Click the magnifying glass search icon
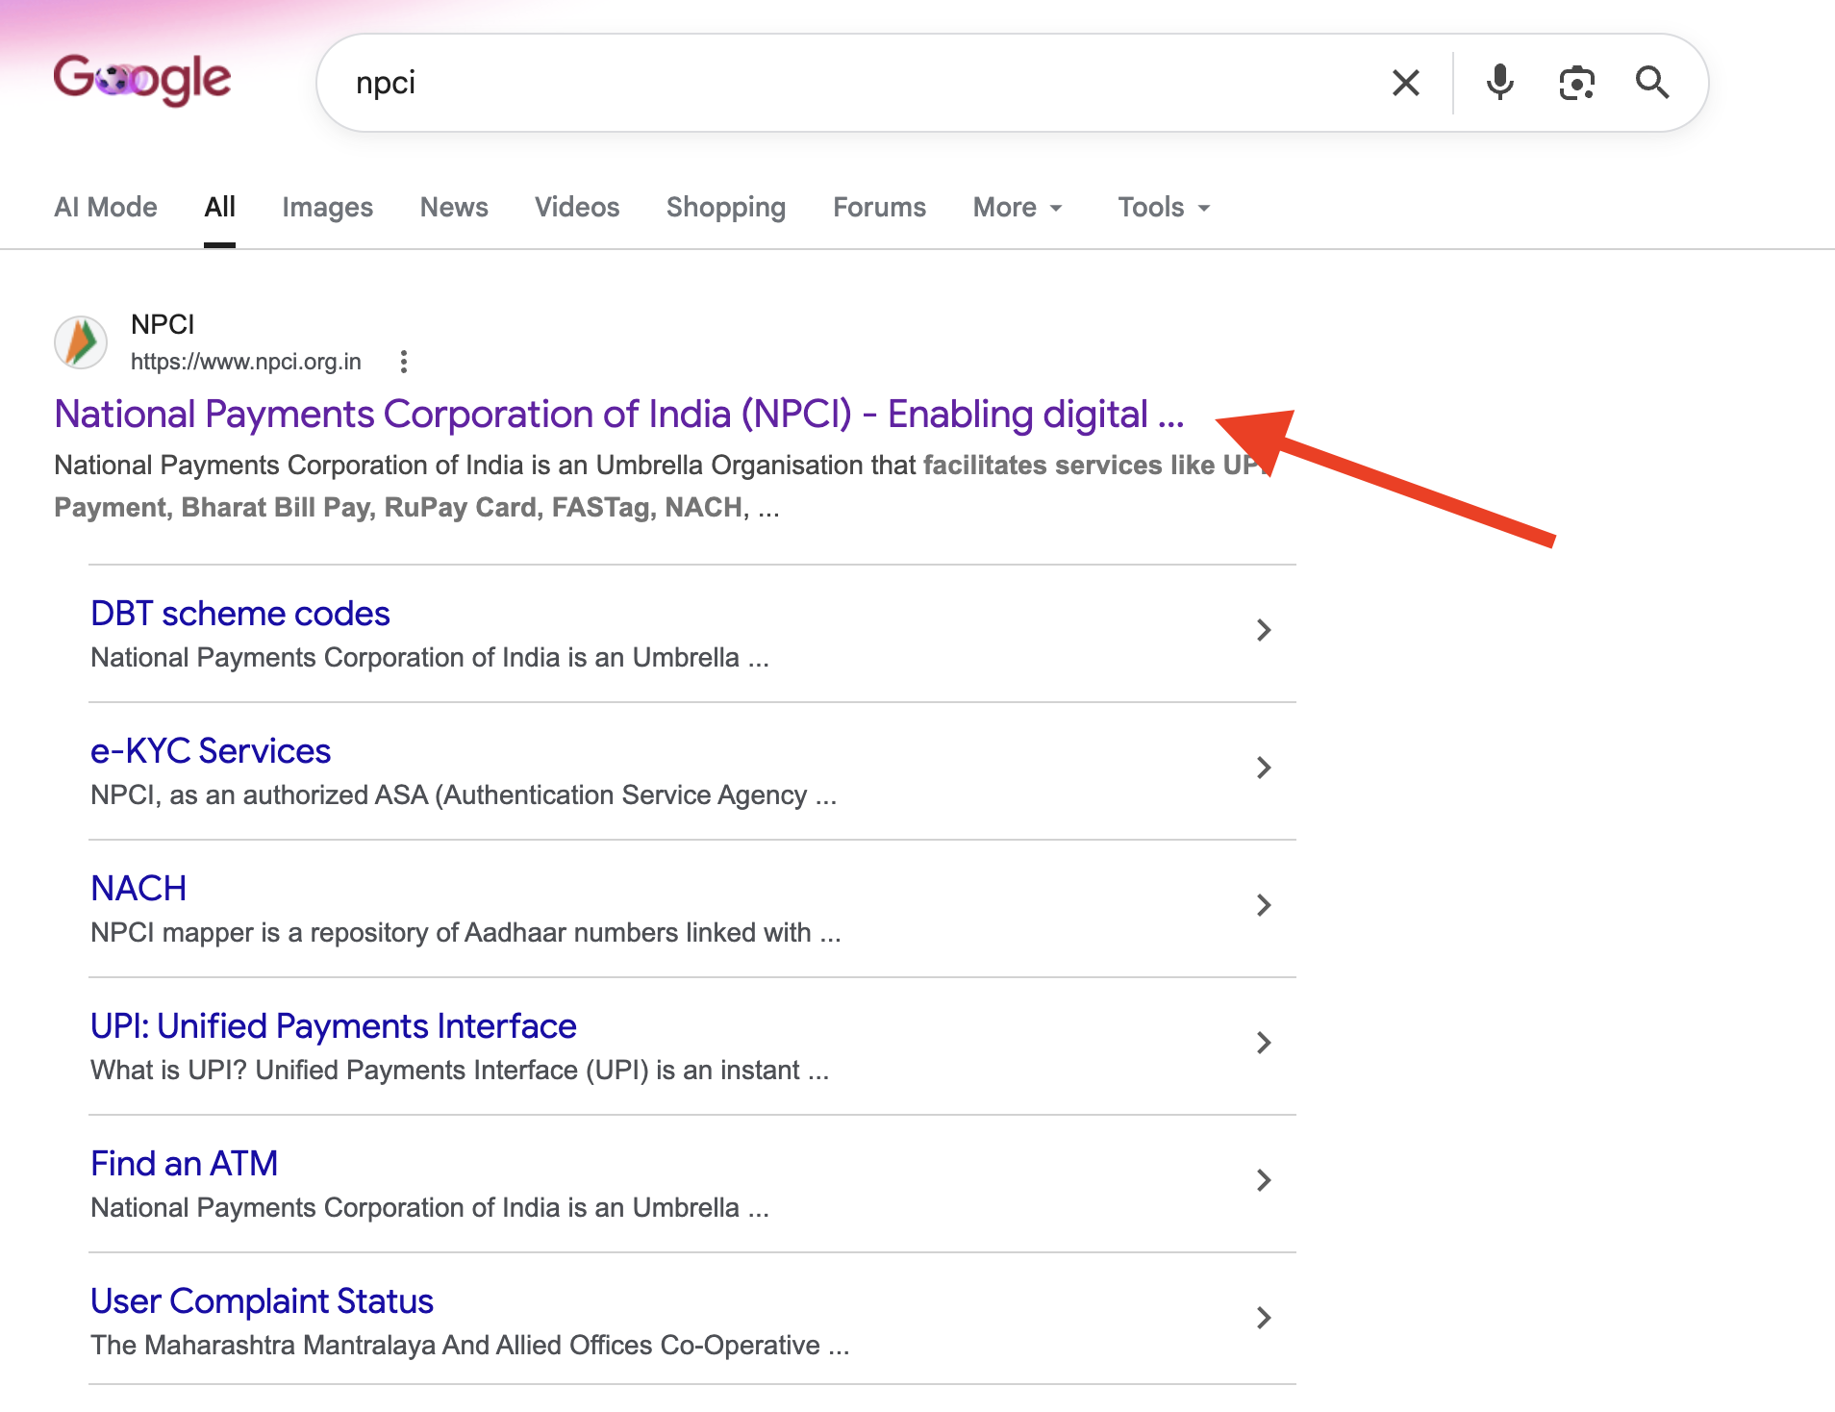 click(x=1652, y=83)
